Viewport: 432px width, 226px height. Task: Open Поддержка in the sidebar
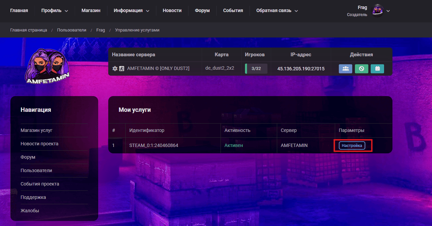(x=33, y=197)
